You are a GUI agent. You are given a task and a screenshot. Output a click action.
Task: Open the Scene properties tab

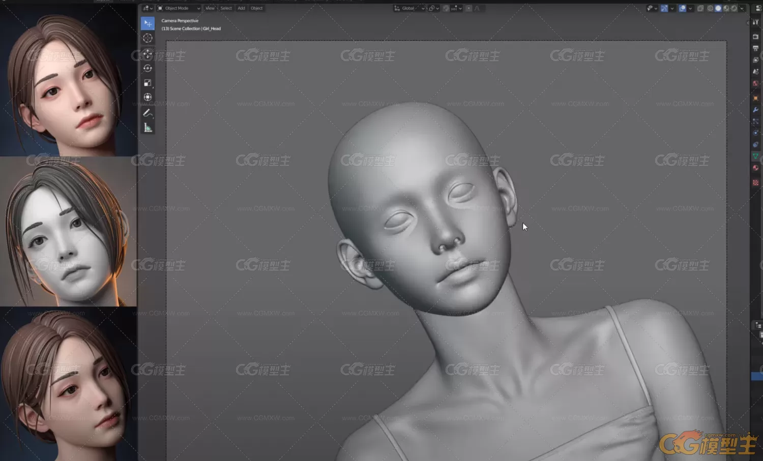click(x=755, y=72)
